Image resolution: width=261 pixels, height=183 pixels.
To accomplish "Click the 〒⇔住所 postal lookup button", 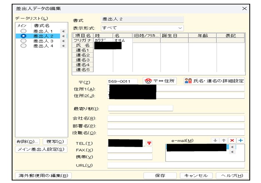I will 160,81.
